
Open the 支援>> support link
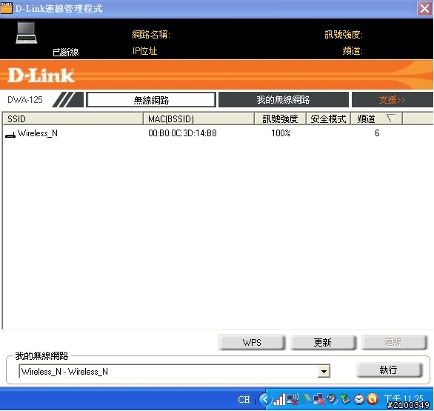tap(392, 100)
